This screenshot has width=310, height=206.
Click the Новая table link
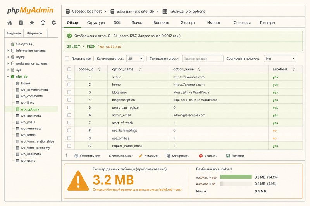click(x=26, y=83)
